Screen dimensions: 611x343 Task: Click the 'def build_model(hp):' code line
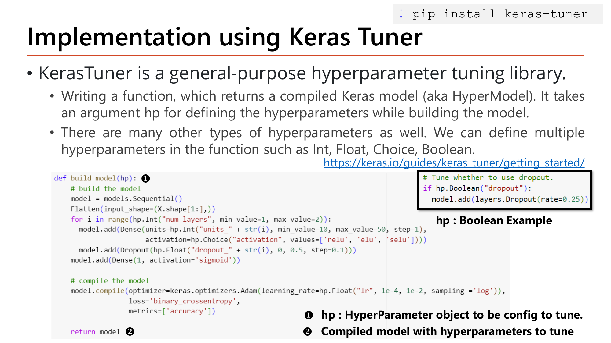95,178
